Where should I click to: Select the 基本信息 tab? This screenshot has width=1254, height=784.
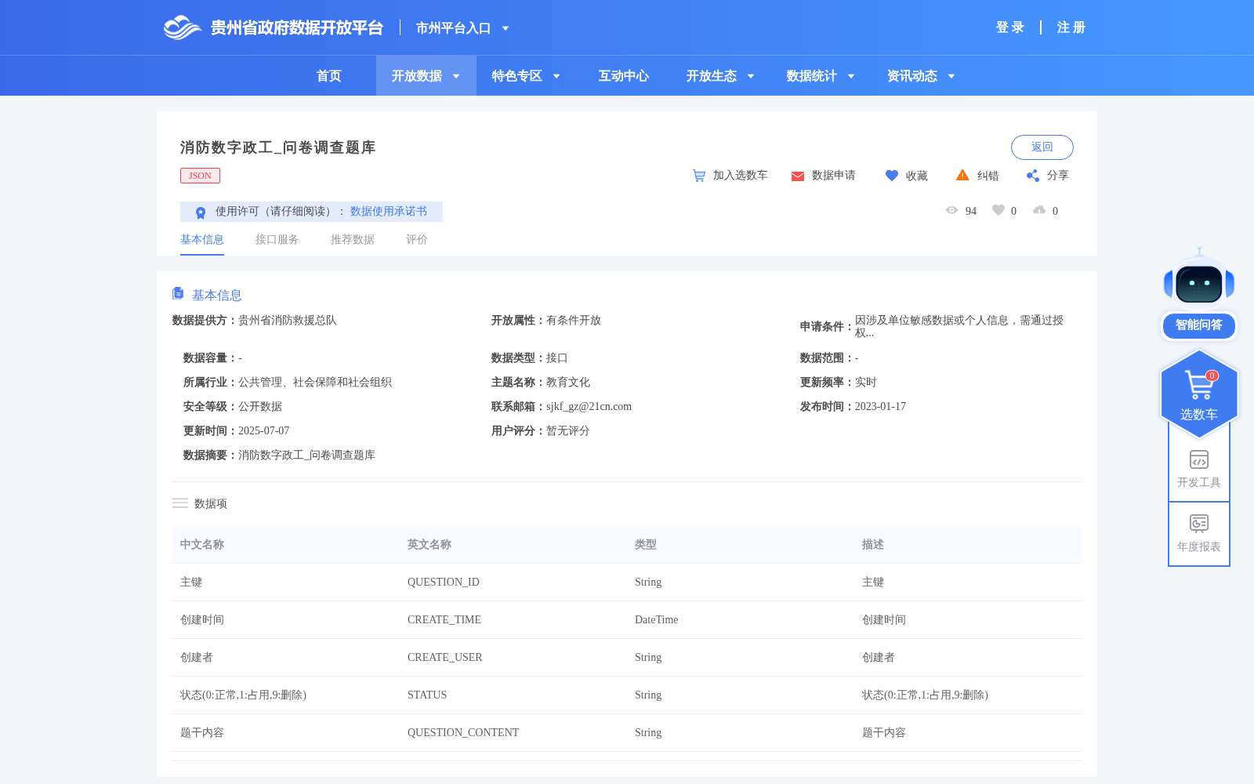pyautogui.click(x=202, y=240)
